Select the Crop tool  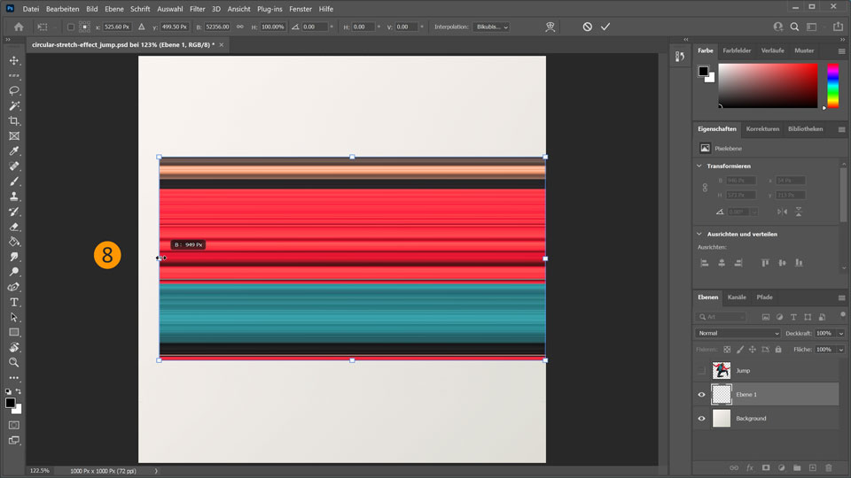click(x=14, y=120)
